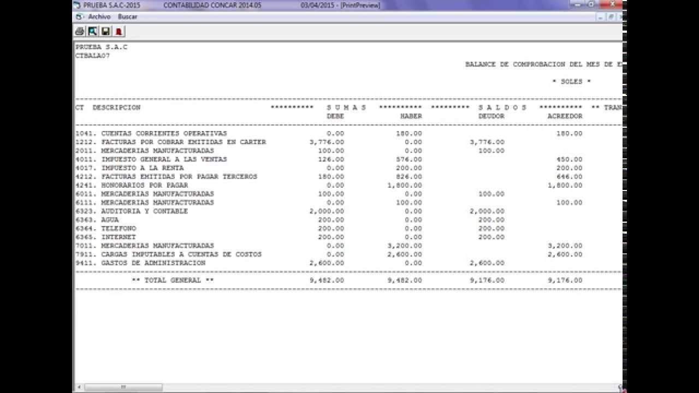Viewport: 699px width, 393px height.
Task: Click ACREEDOR value 450.00 for account 4011
Action: pos(570,159)
